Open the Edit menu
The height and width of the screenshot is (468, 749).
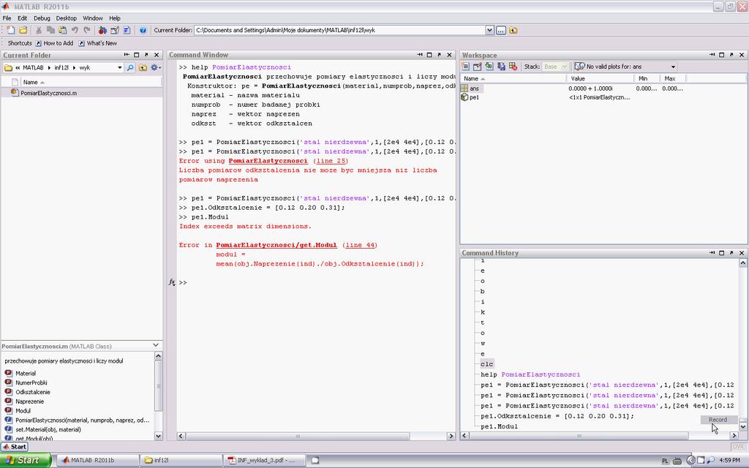[x=23, y=18]
